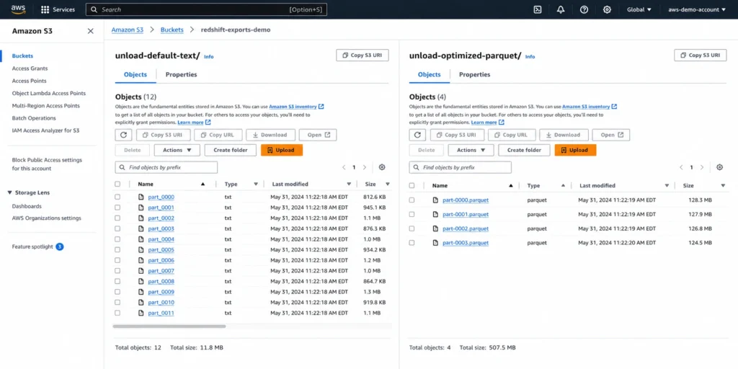Switch to Properties tab of unload-default-text
Image resolution: width=738 pixels, height=369 pixels.
coord(181,74)
